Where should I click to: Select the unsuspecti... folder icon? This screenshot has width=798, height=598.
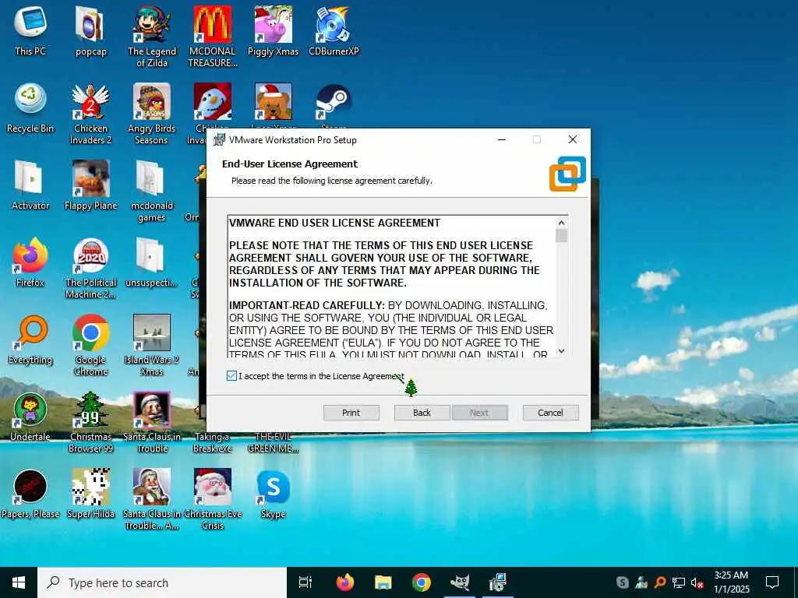tap(152, 263)
